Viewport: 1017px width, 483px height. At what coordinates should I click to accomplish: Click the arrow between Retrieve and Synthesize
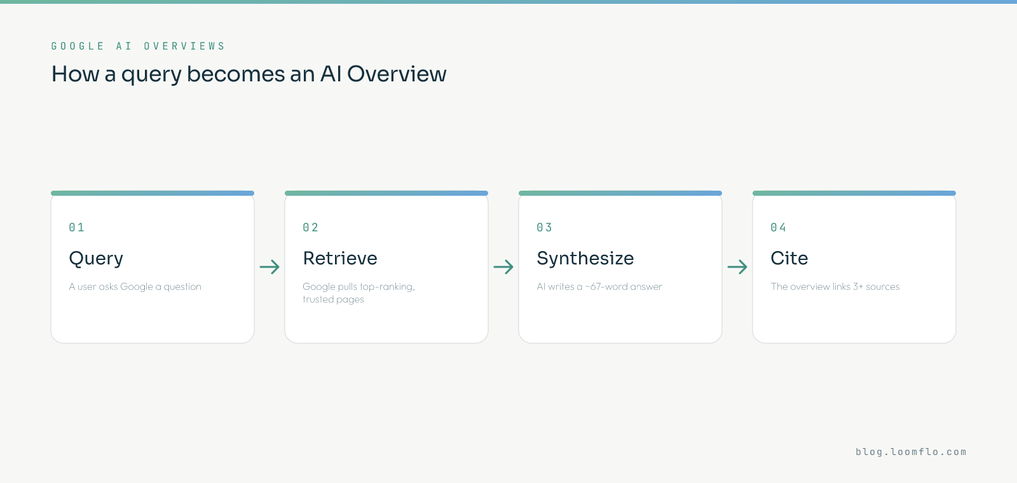pyautogui.click(x=503, y=267)
